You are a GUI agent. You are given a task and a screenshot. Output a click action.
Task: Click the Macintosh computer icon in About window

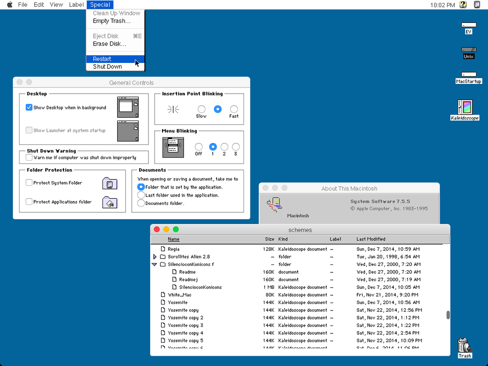[274, 205]
